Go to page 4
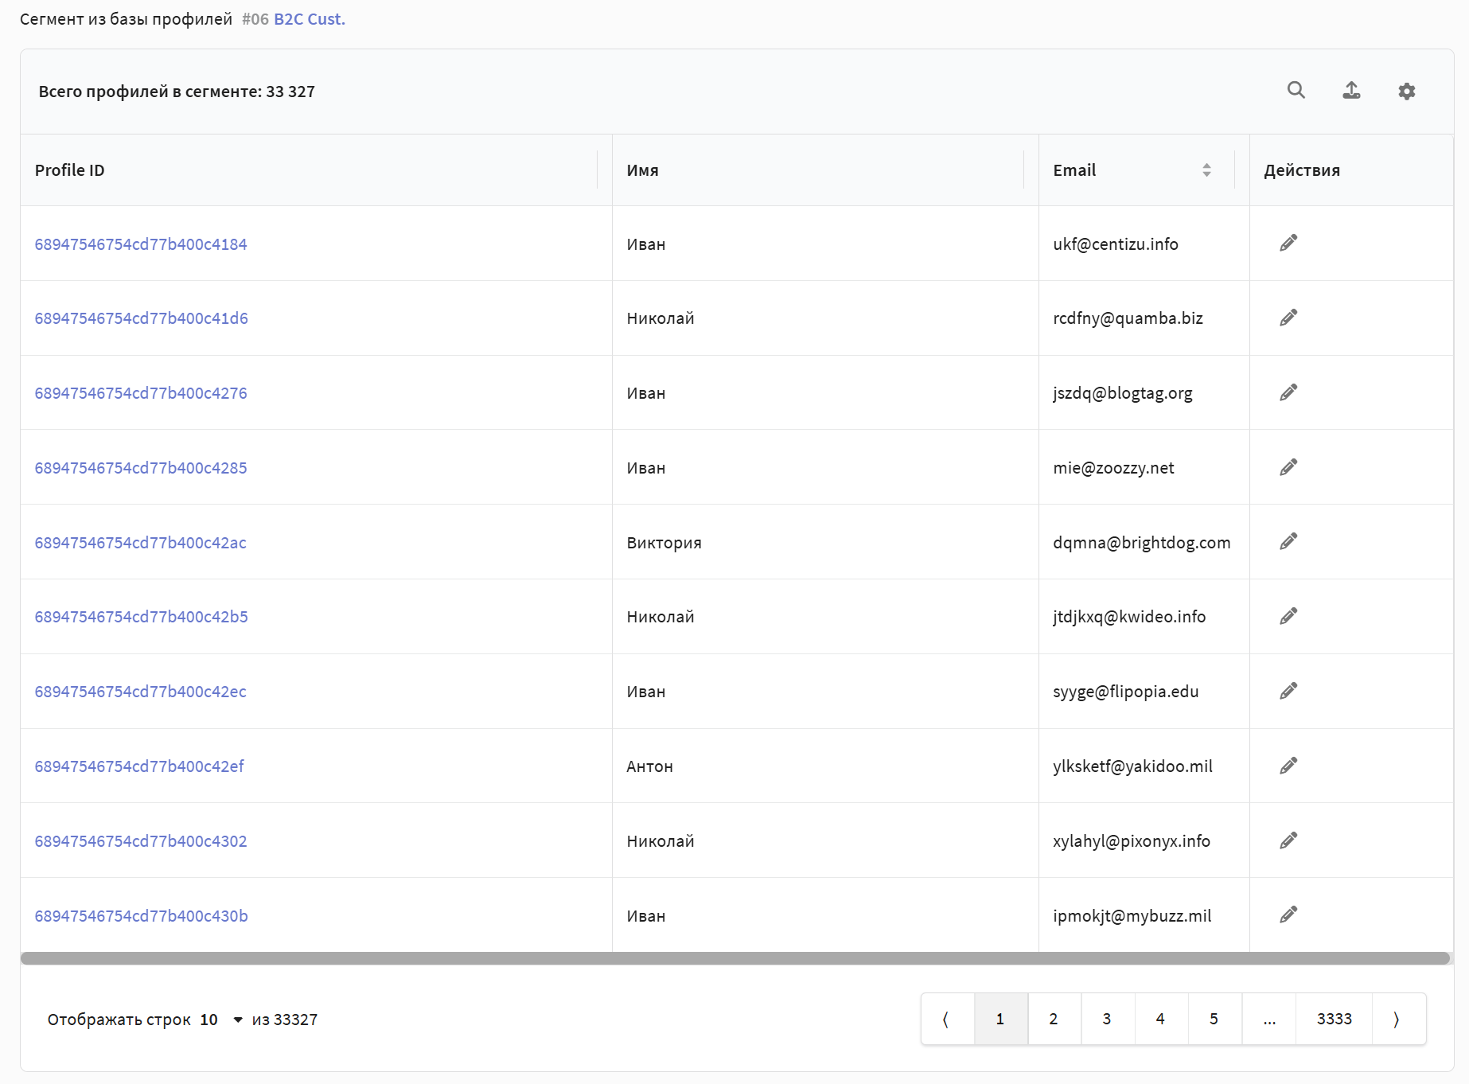 pos(1160,1019)
